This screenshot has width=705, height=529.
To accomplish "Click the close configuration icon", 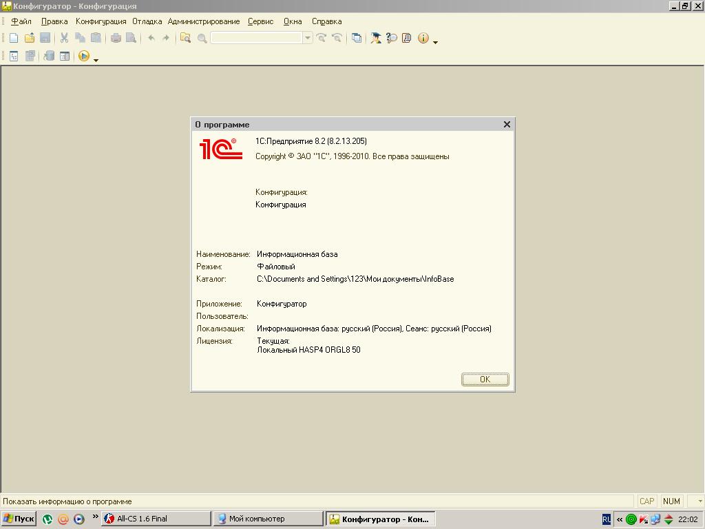I will (x=30, y=56).
